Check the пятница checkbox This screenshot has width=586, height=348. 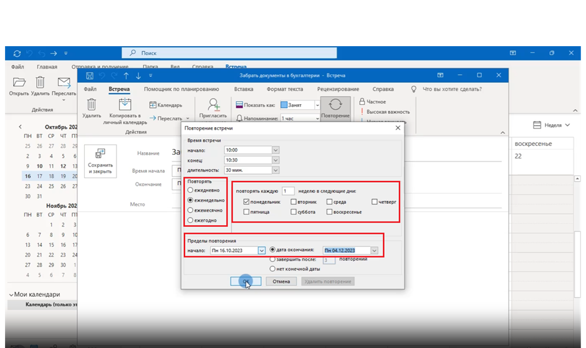pos(247,212)
